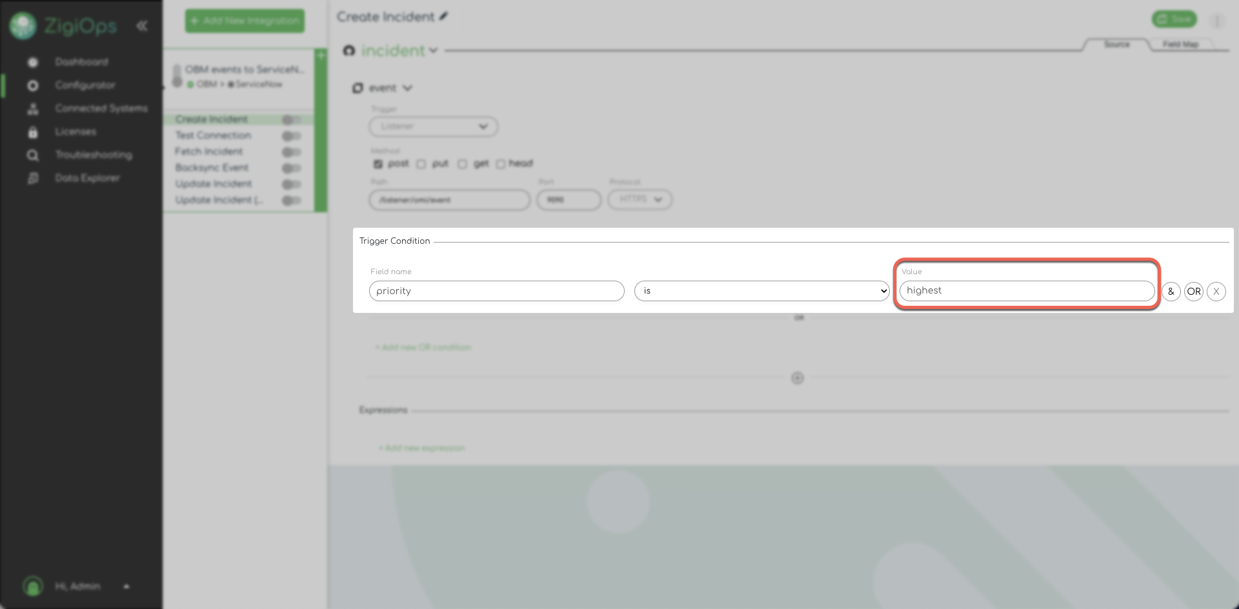Expand the Trigger Listener dropdown
This screenshot has height=609, width=1239.
[x=433, y=126]
